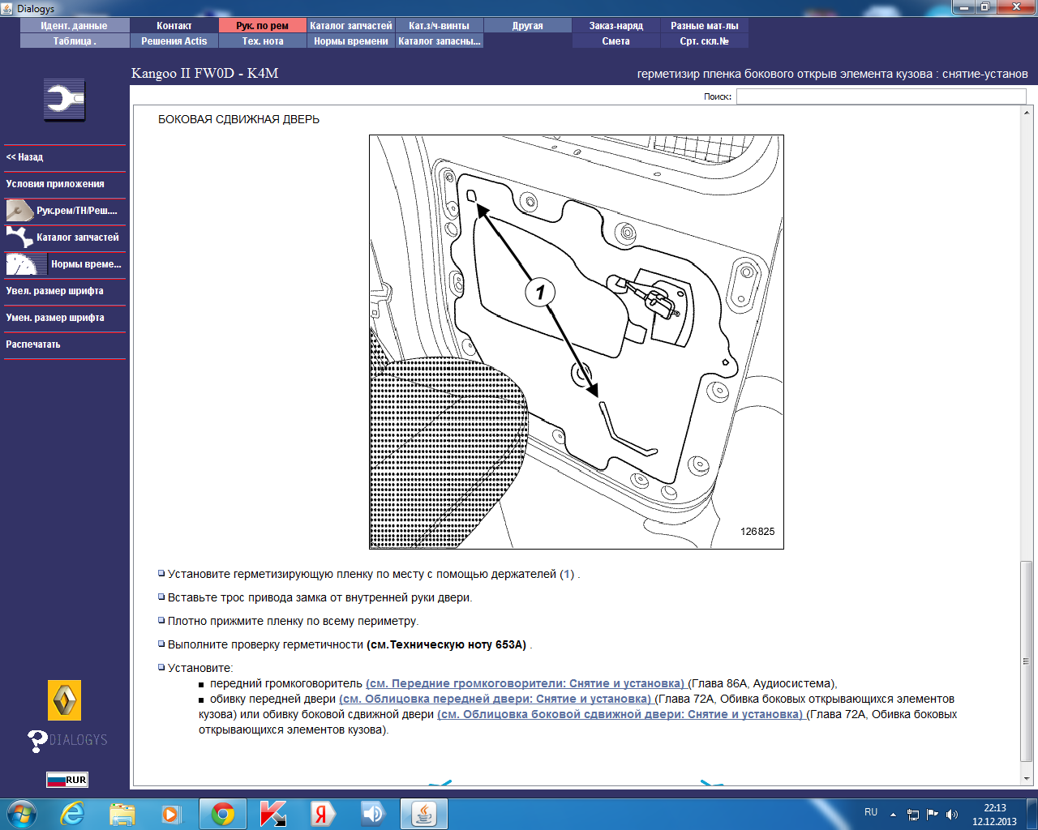This screenshot has width=1038, height=830.
Task: Open the Разные мат-лы tab
Action: (x=705, y=26)
